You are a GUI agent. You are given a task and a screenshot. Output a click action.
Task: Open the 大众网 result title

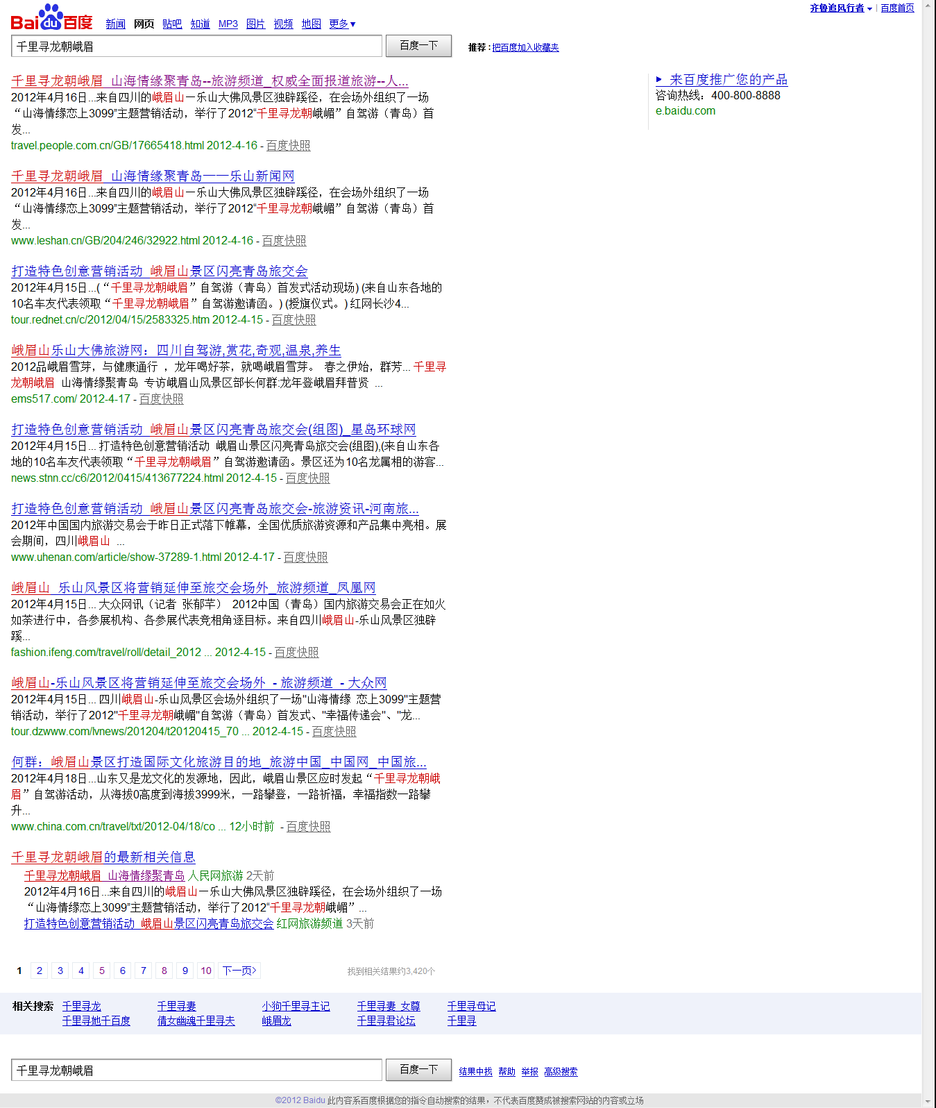tap(199, 683)
